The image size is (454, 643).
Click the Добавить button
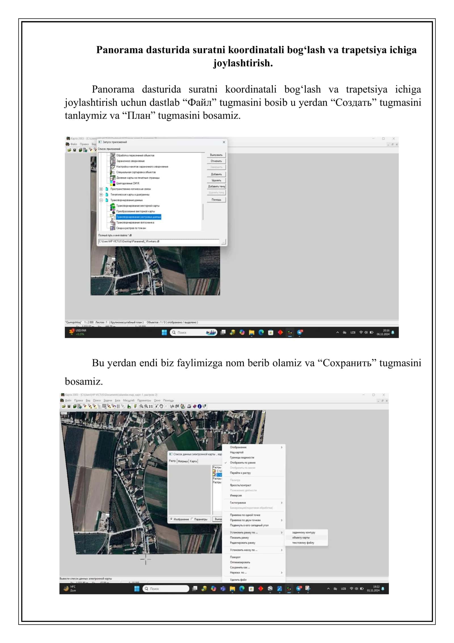pos(216,174)
